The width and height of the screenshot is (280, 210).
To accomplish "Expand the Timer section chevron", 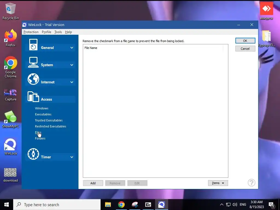I will click(72, 157).
